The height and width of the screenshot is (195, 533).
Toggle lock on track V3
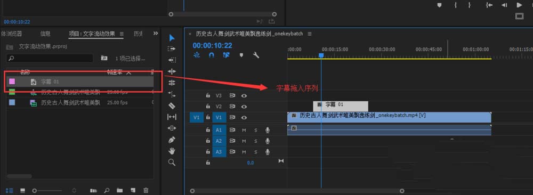208,96
